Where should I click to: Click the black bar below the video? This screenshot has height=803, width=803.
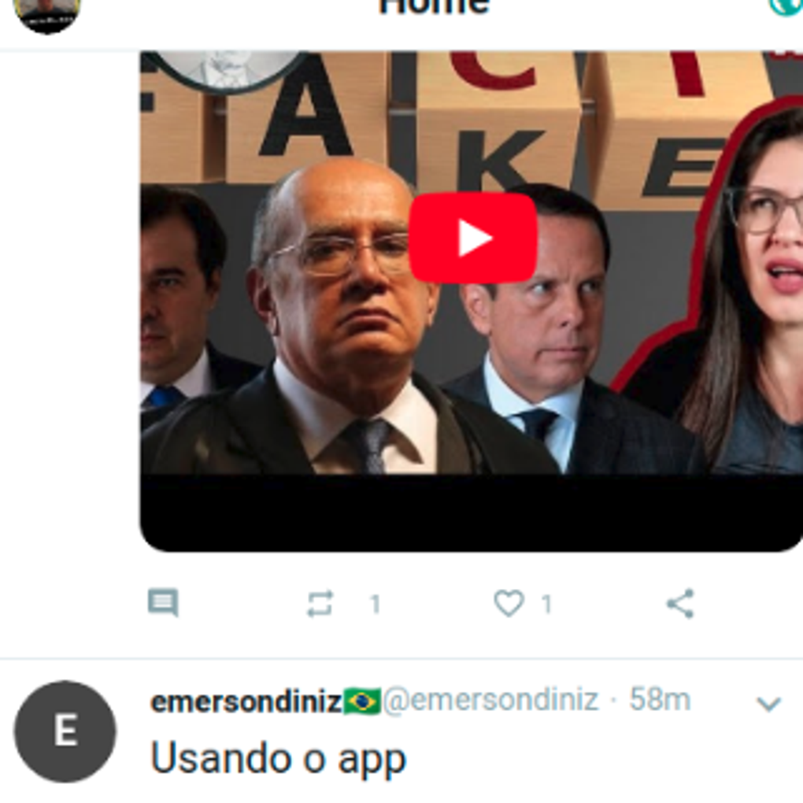[472, 513]
